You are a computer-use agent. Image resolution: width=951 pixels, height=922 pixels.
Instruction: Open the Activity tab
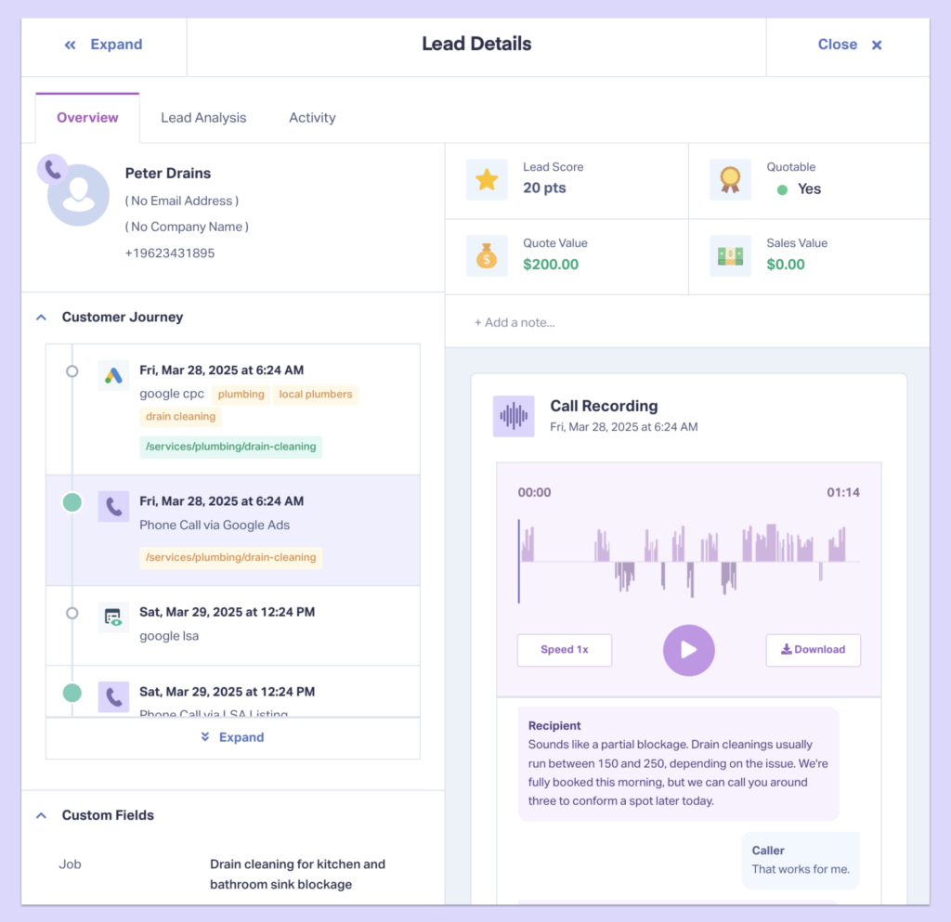coord(312,117)
